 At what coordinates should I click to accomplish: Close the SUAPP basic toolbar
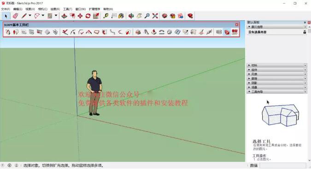point(237,24)
